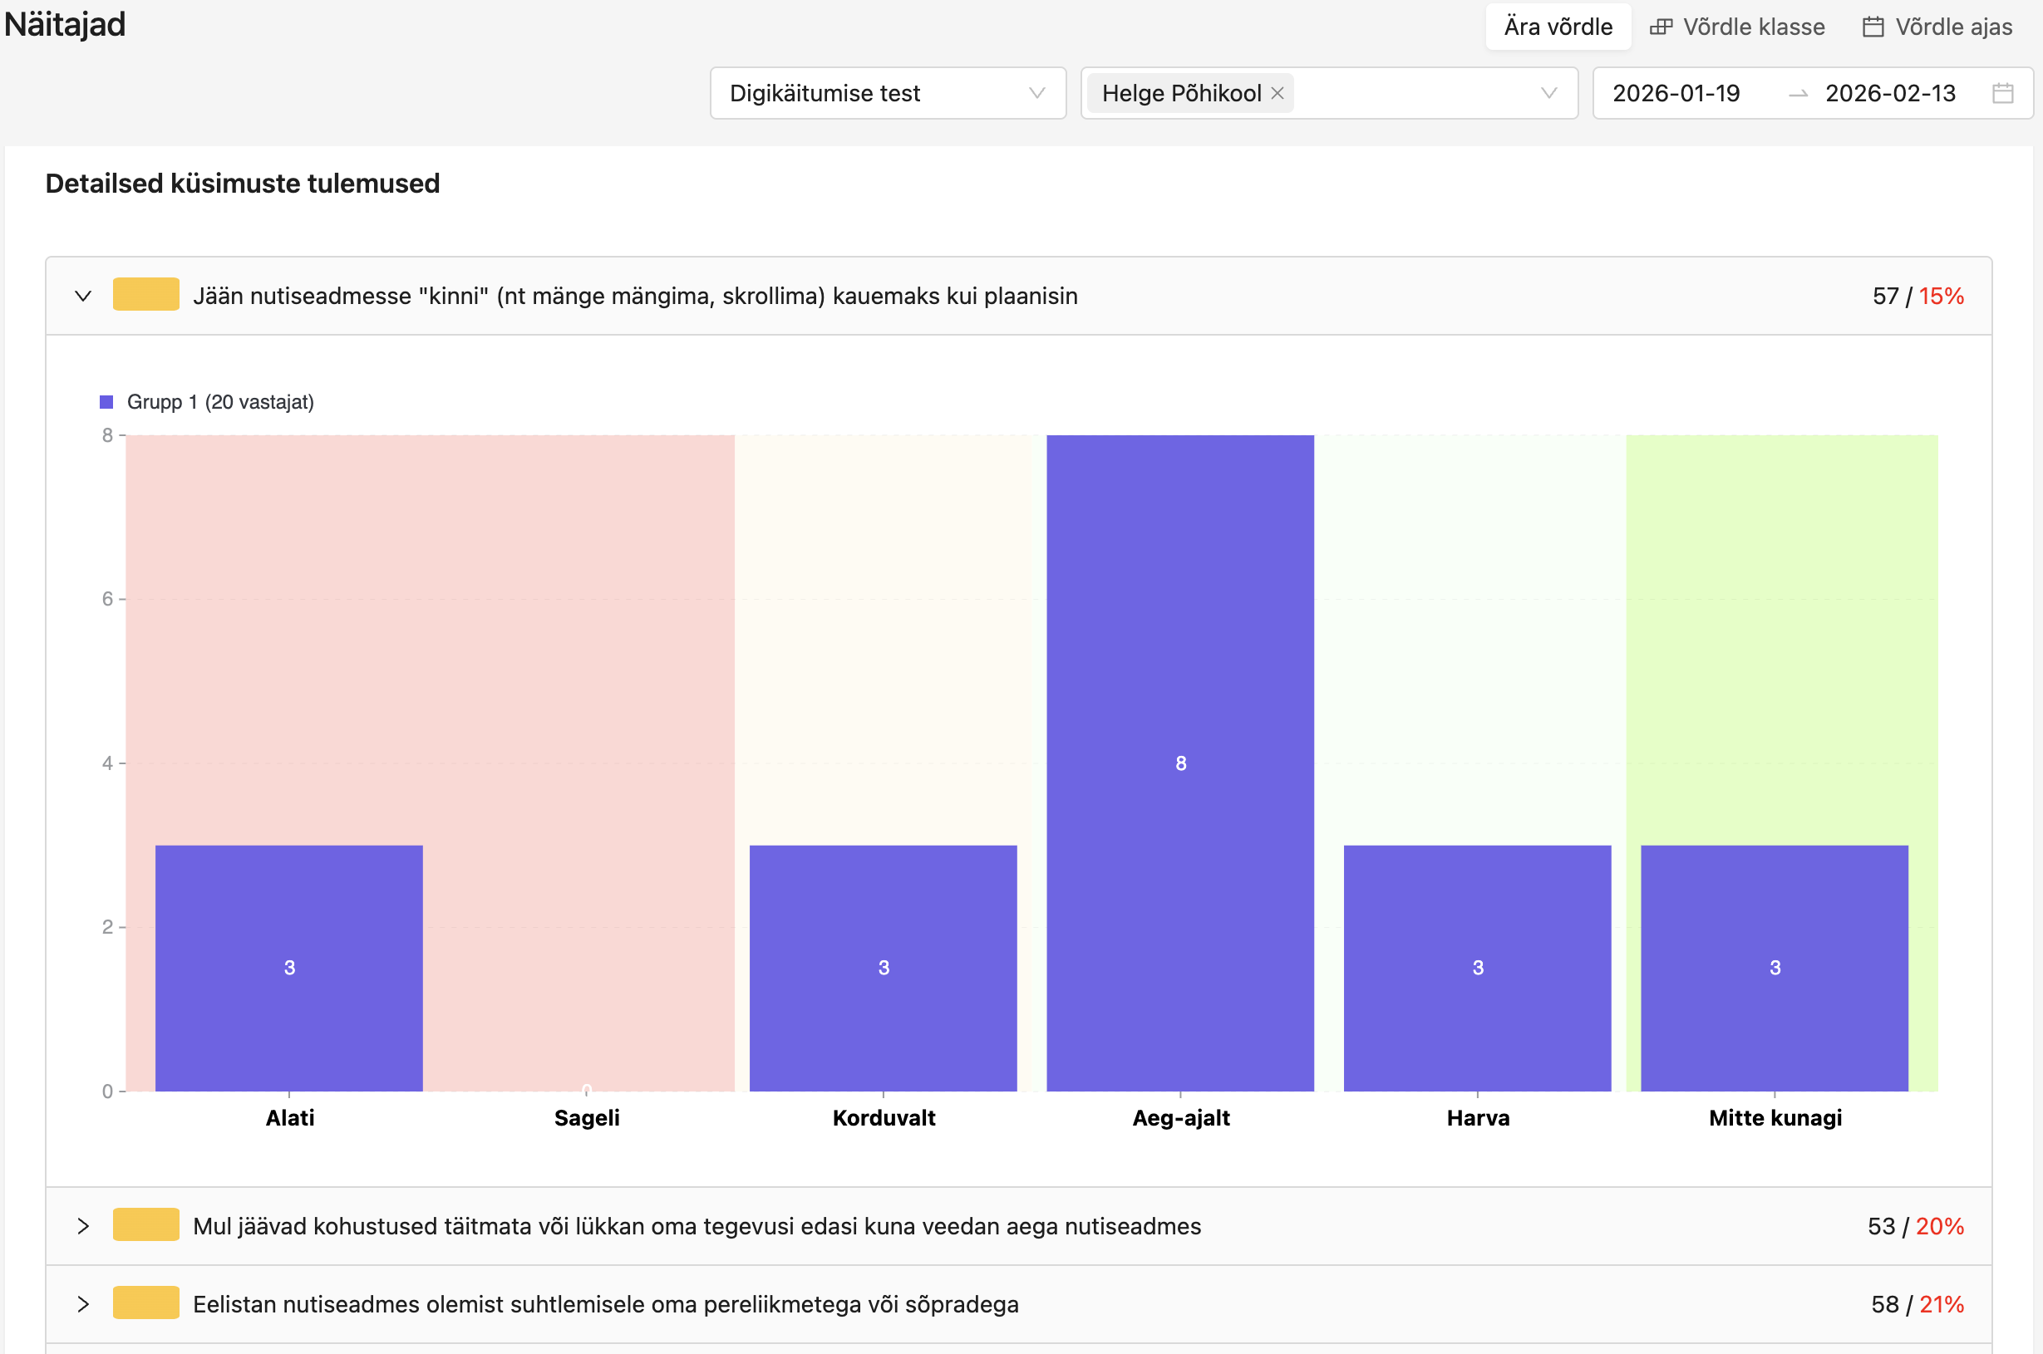Switch to Võrdle klasse comparison

coord(1753,27)
